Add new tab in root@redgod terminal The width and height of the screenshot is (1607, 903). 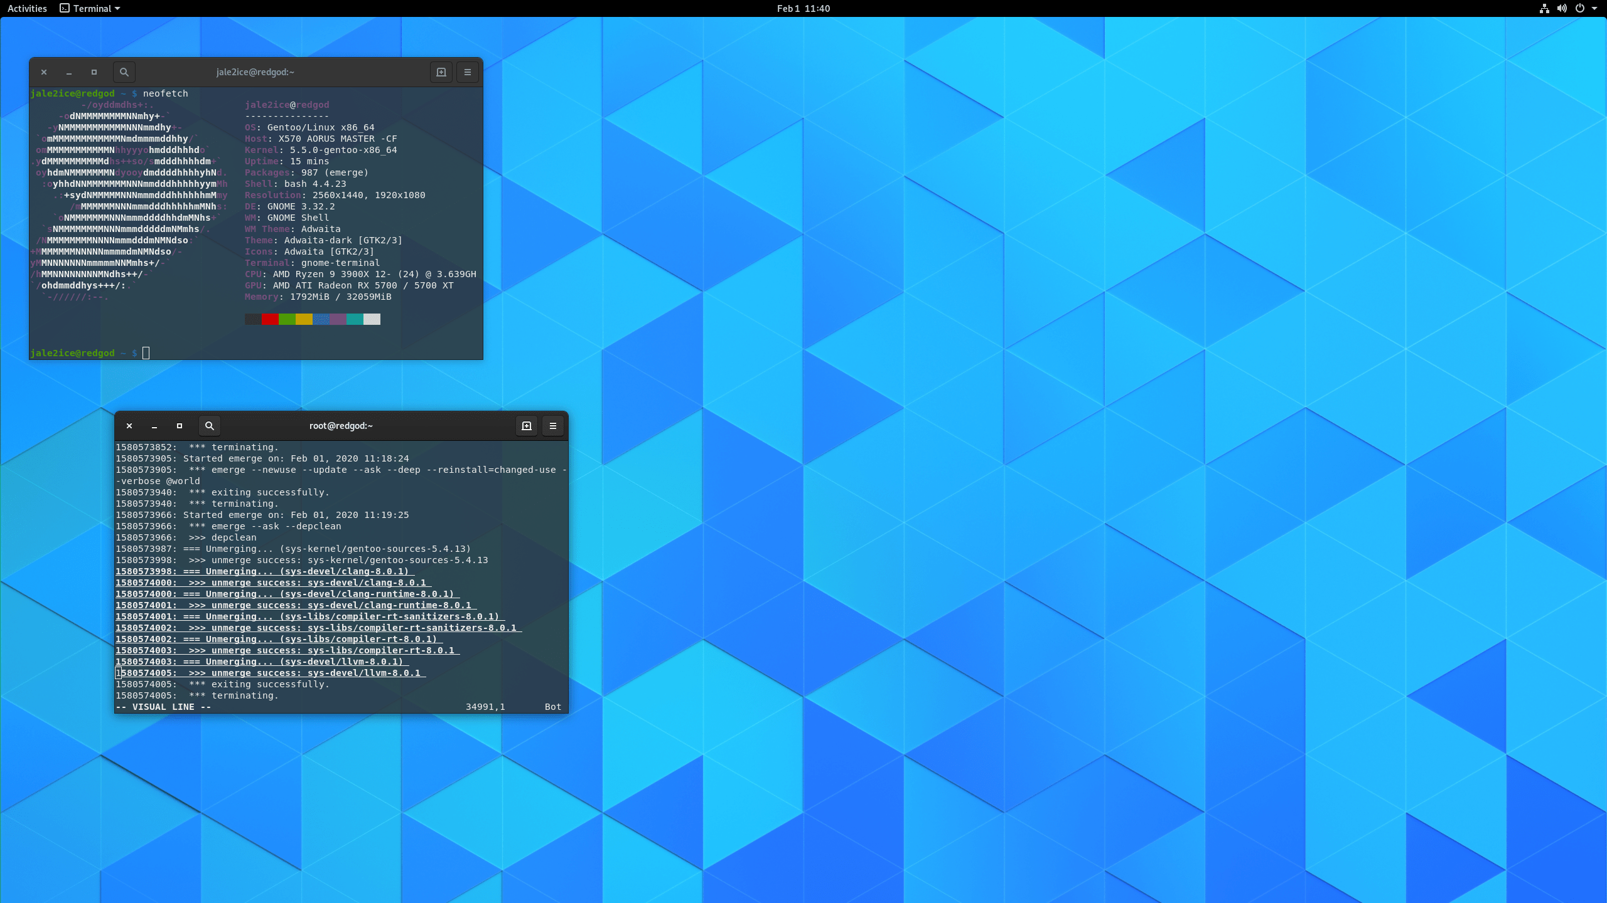[527, 426]
